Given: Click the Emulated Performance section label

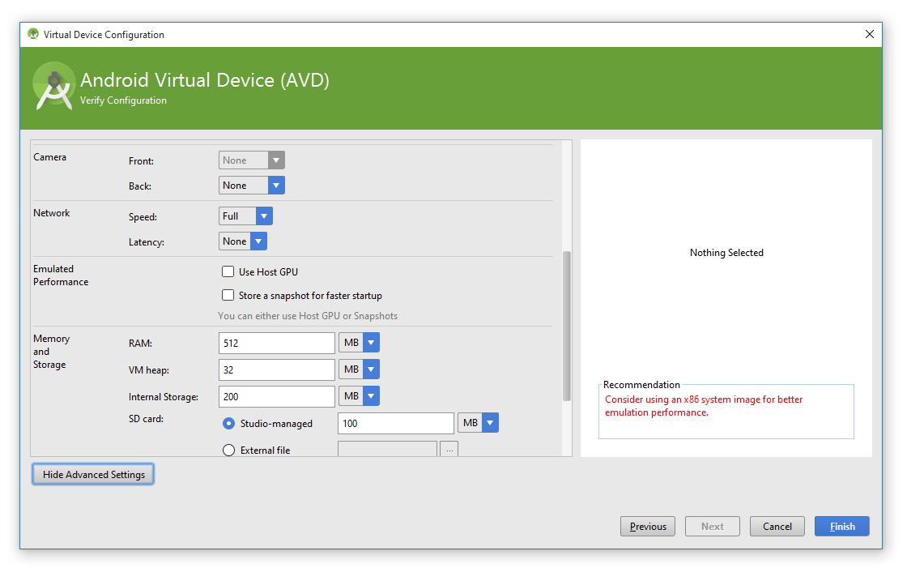Looking at the screenshot, I should 61,275.
